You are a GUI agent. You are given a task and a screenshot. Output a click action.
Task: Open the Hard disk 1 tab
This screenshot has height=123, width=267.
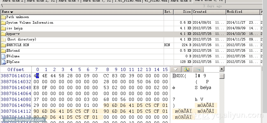tap(69, 1)
